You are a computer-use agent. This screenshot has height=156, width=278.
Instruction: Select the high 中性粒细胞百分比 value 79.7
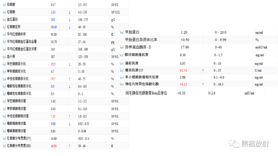(53, 79)
